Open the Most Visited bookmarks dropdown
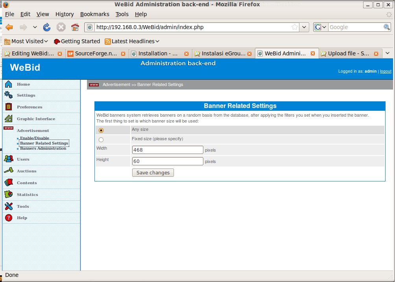This screenshot has width=395, height=282. (x=26, y=41)
